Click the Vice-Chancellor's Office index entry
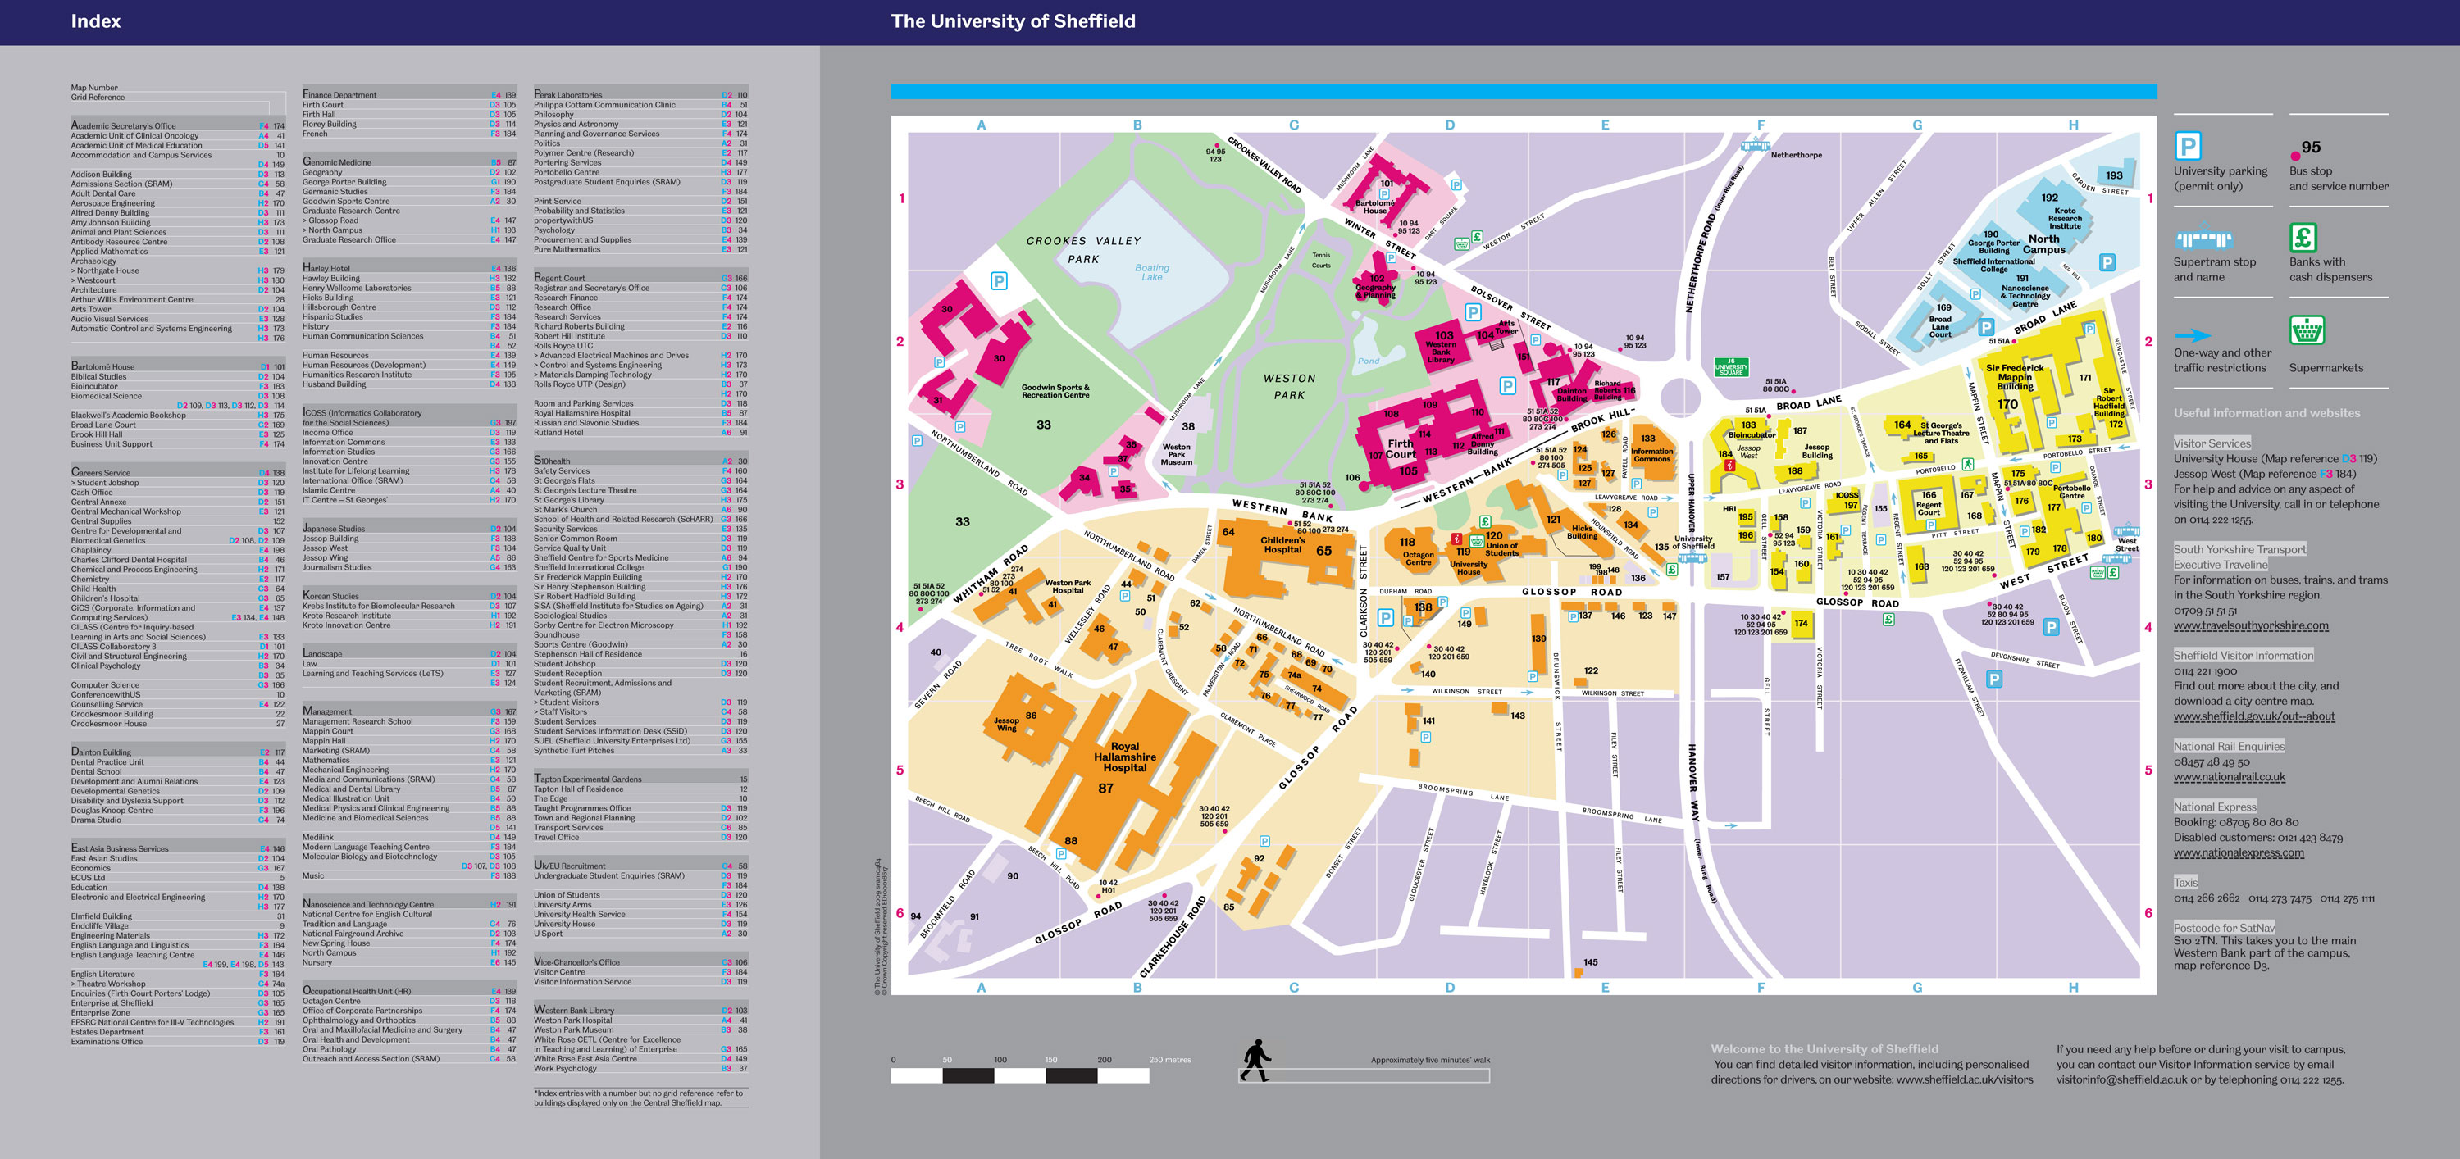 (x=640, y=961)
